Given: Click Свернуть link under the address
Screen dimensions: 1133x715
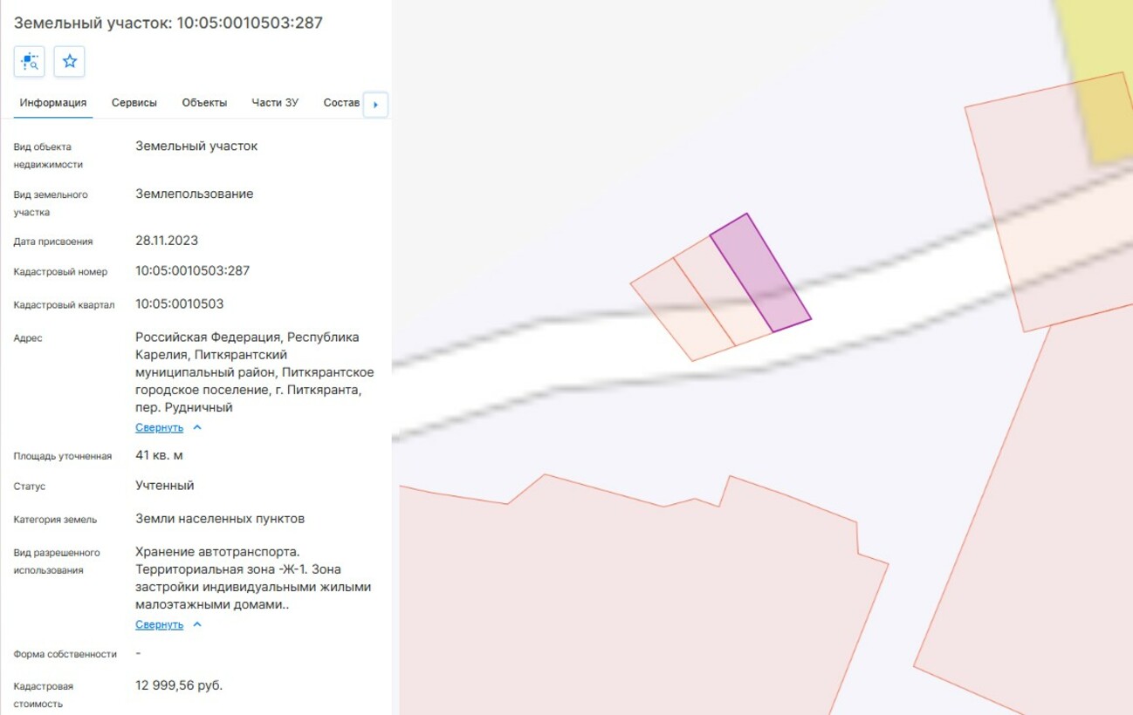Looking at the screenshot, I should click(x=159, y=428).
